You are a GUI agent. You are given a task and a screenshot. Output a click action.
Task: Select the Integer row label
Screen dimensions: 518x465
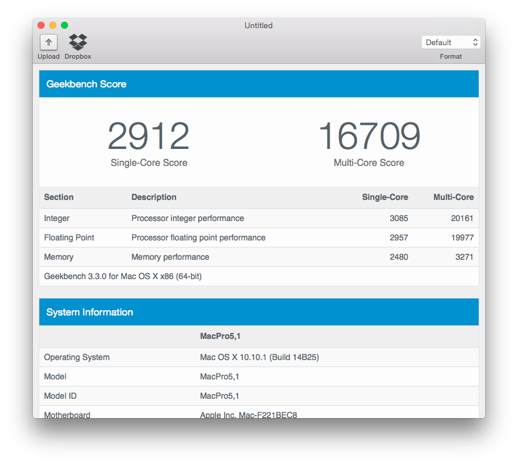pos(57,218)
